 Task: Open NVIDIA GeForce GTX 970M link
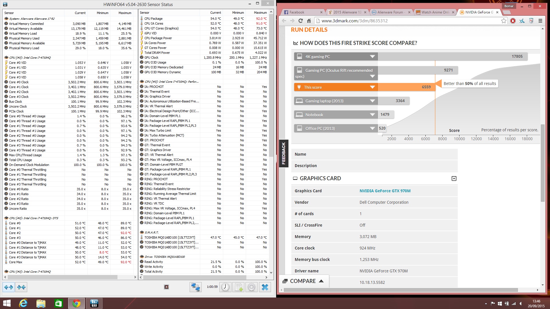coord(385,191)
